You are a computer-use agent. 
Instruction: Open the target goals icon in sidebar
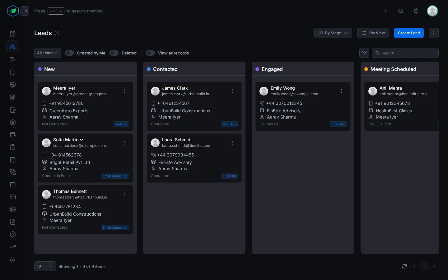click(x=13, y=209)
